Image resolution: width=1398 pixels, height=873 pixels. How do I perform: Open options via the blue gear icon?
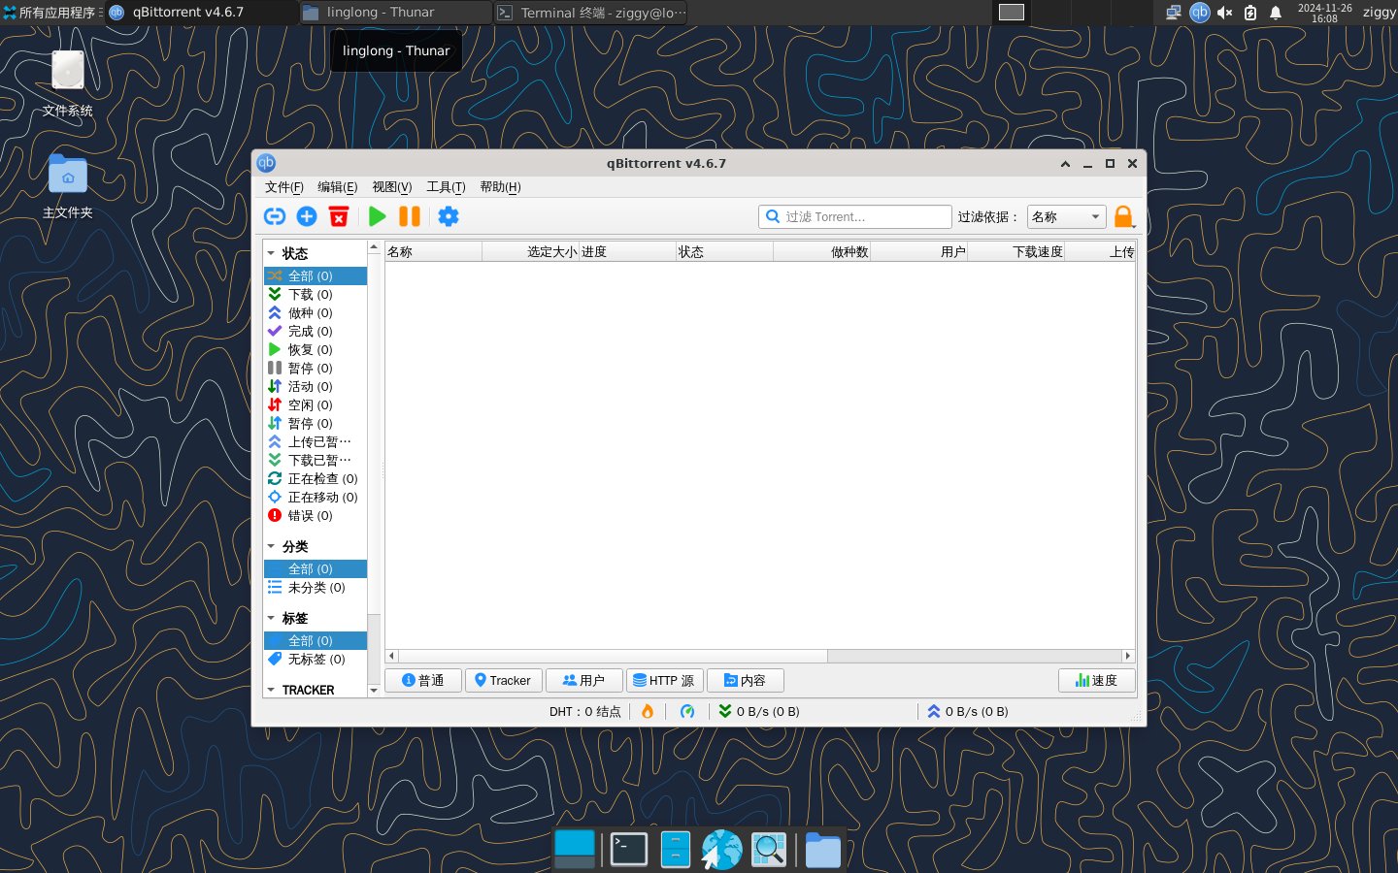[x=449, y=216]
